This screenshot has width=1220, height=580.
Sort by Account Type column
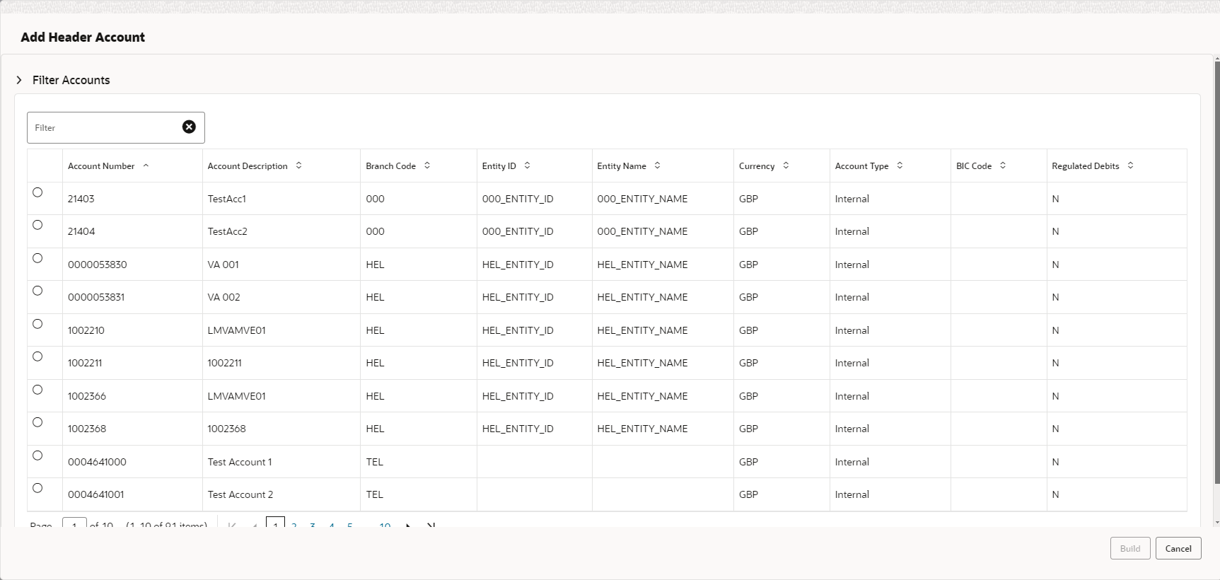pos(900,166)
